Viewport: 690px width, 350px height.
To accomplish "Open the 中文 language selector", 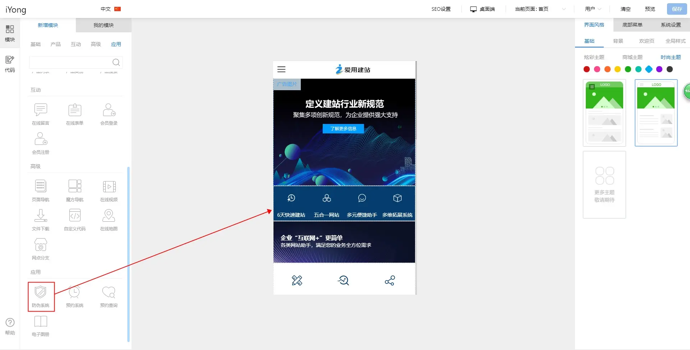I will pos(110,9).
